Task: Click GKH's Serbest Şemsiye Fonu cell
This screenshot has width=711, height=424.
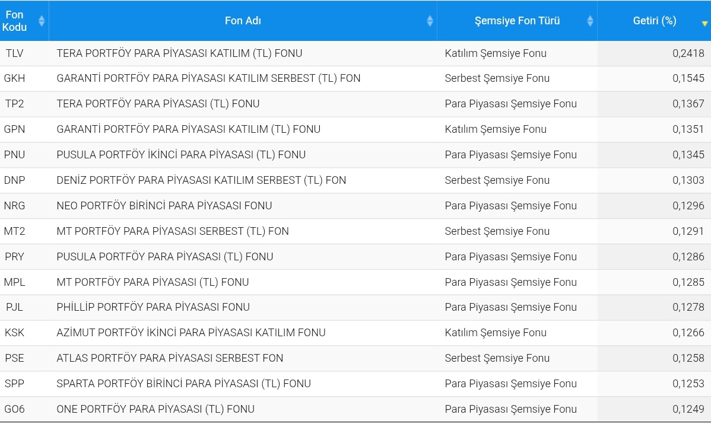Action: [x=497, y=78]
